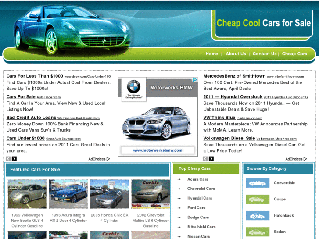Click www.dcyw.com ad URL

click(88, 76)
